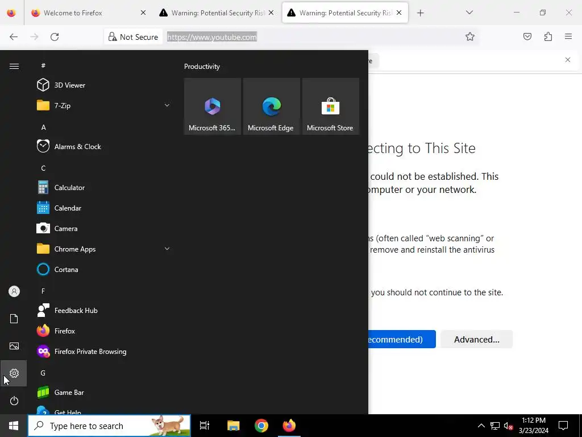Close the active Warning tab

(399, 13)
